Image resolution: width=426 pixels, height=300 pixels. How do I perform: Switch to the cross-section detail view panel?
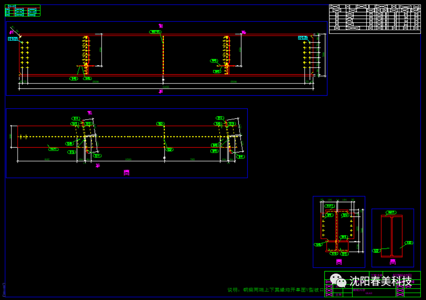coord(340,231)
